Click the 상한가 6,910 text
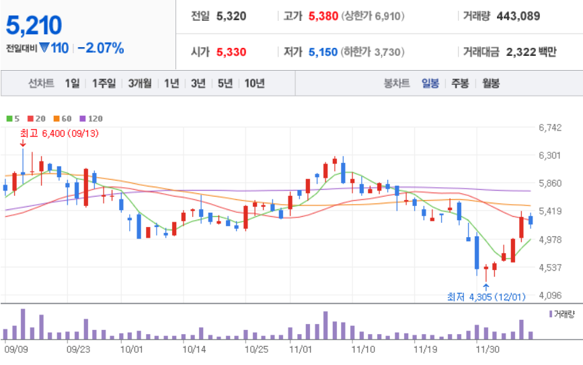 [x=373, y=16]
